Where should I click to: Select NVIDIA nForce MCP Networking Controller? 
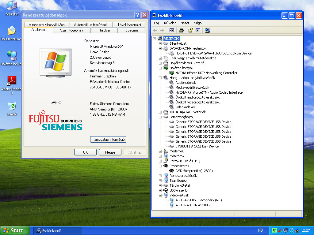206,73
